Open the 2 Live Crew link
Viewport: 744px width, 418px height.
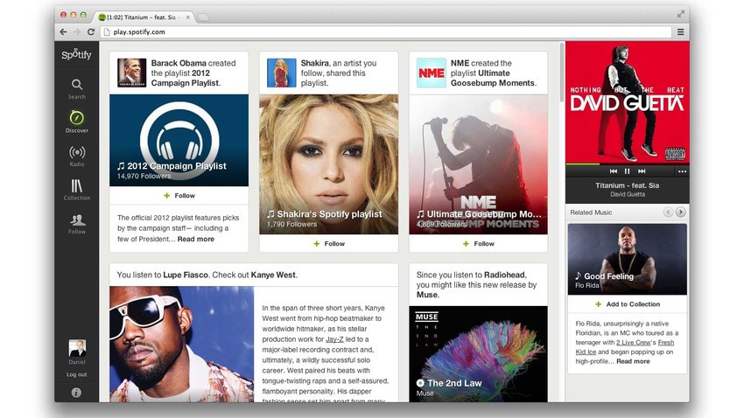coord(634,342)
